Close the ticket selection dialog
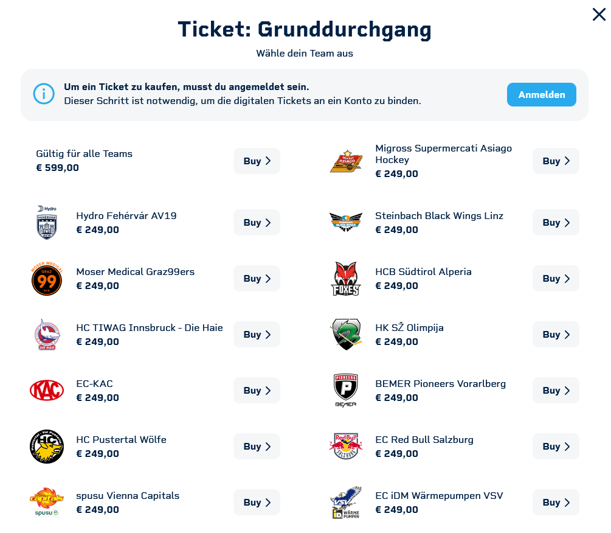 pyautogui.click(x=599, y=15)
